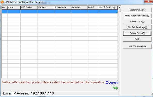Click the Local IP Adress 192.168.1.110 text
This screenshot has height=97, width=153.
28,93
